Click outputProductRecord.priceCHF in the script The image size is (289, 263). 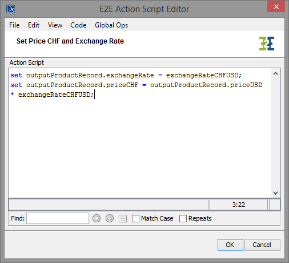[x=82, y=85]
